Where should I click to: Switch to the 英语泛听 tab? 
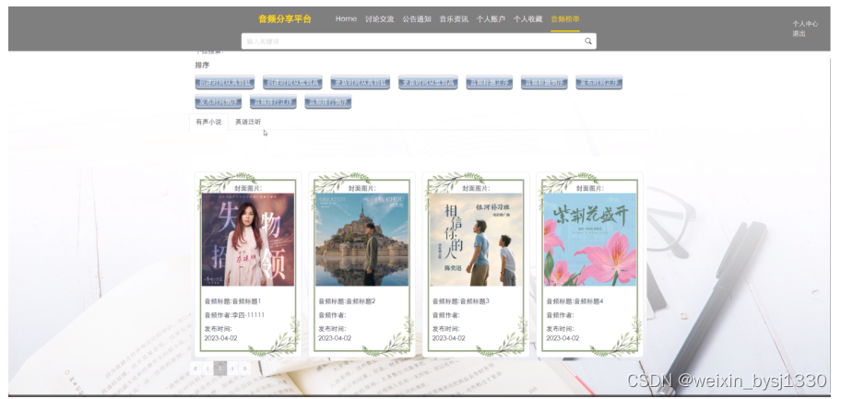(x=248, y=122)
